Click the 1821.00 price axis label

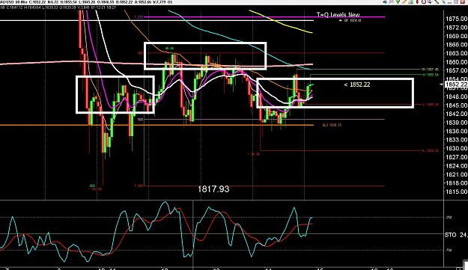click(456, 174)
